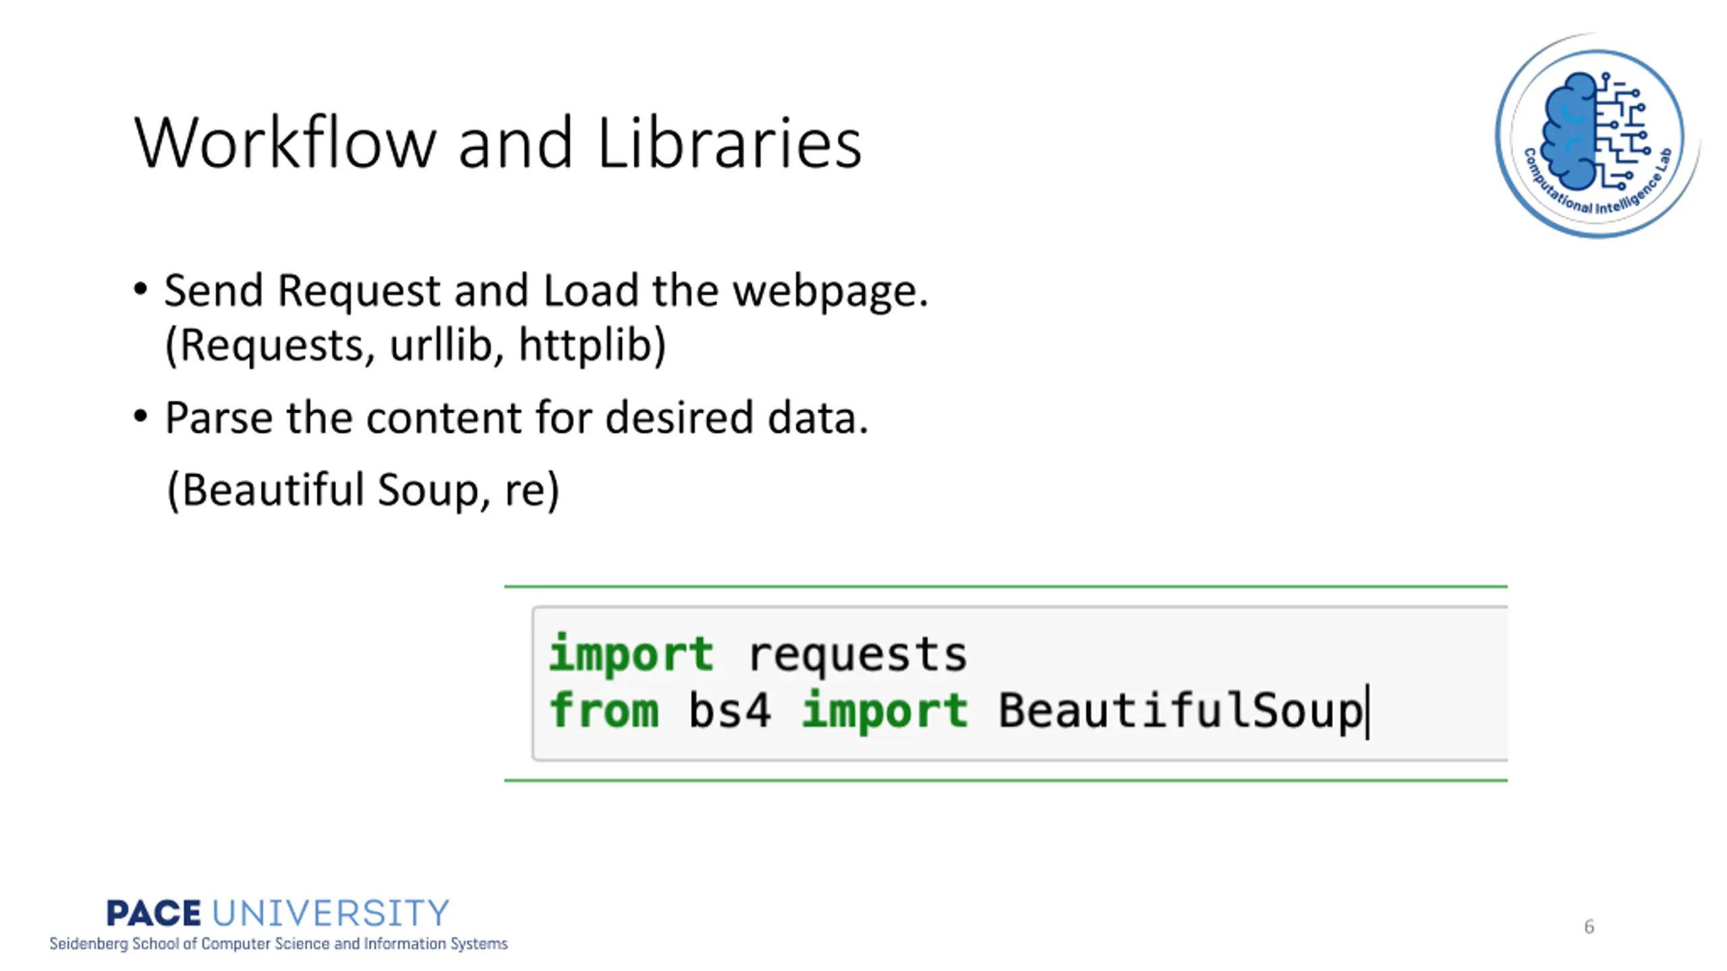Click the word requests in the code
The width and height of the screenshot is (1727, 971).
858,654
